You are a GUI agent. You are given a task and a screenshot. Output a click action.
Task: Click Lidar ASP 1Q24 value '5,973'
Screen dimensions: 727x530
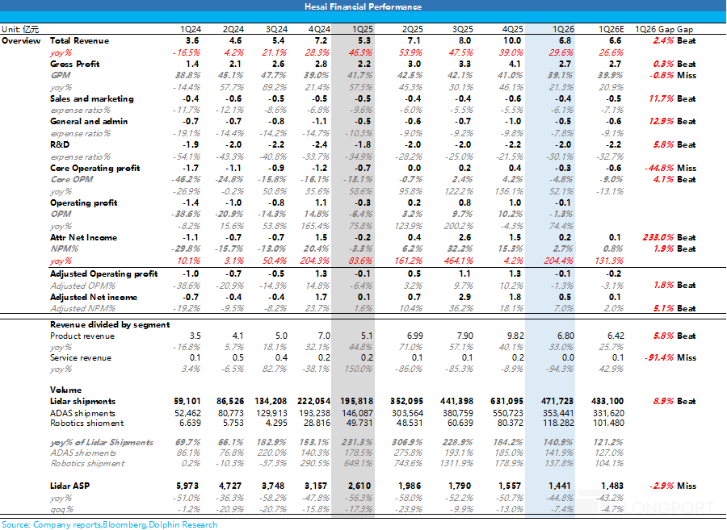click(187, 486)
